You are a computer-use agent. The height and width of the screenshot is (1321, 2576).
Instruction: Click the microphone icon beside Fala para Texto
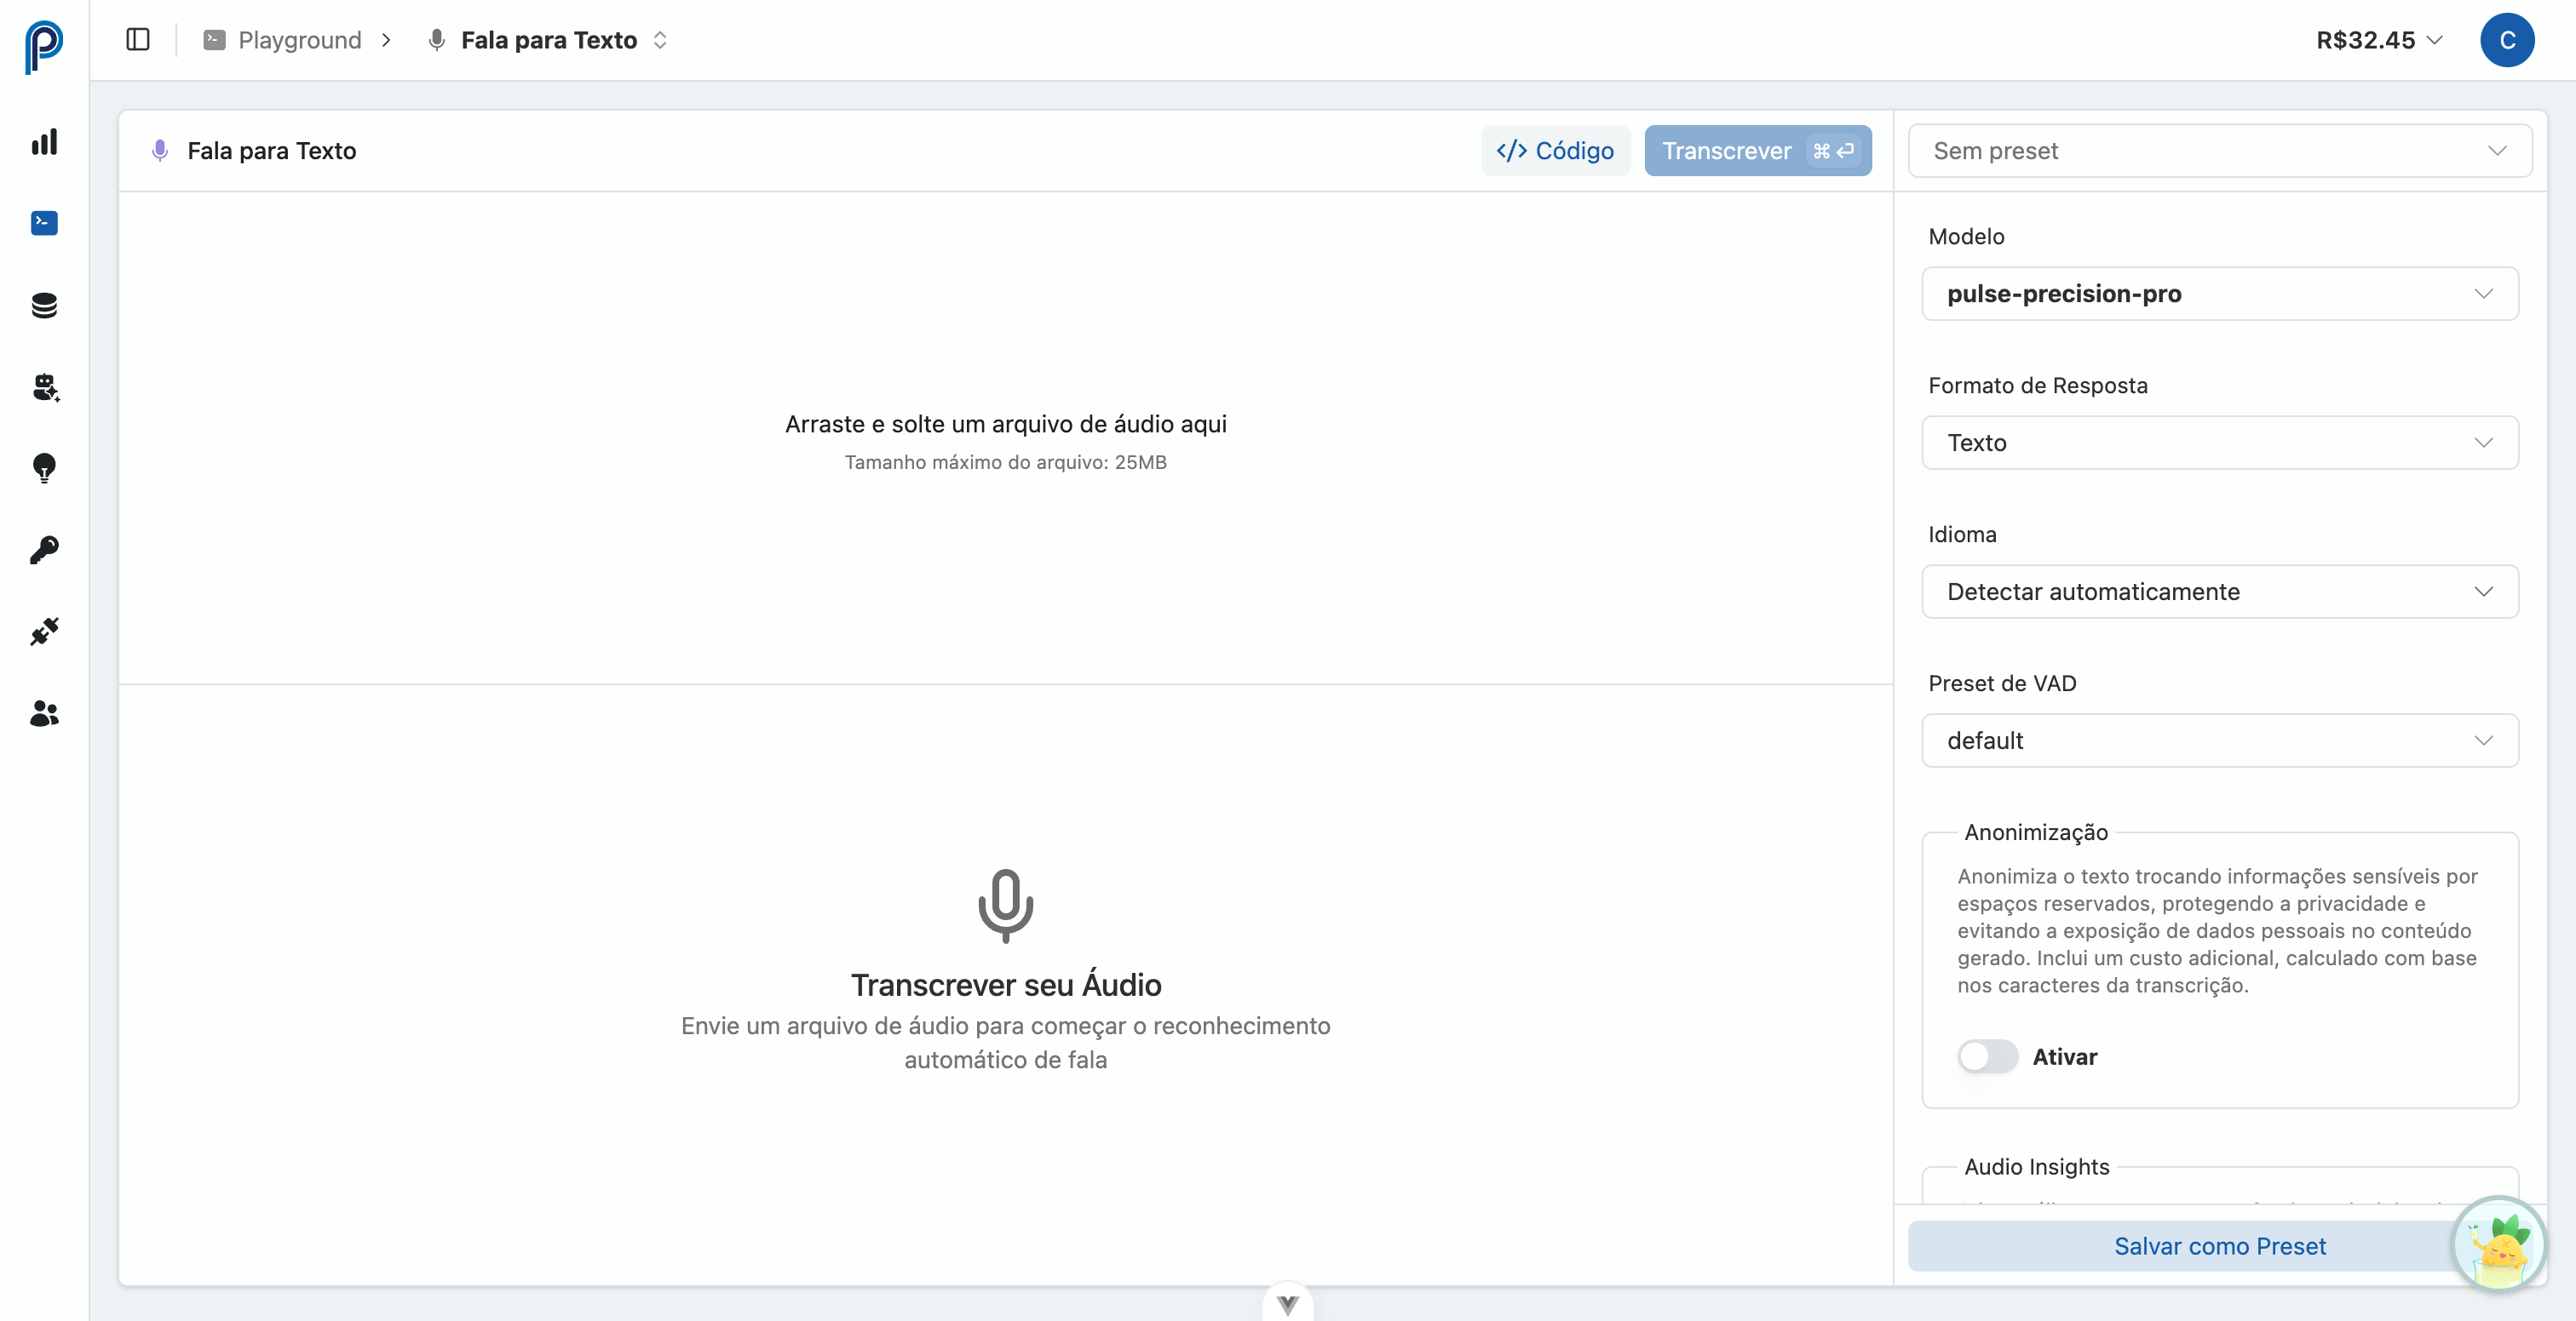coord(159,151)
